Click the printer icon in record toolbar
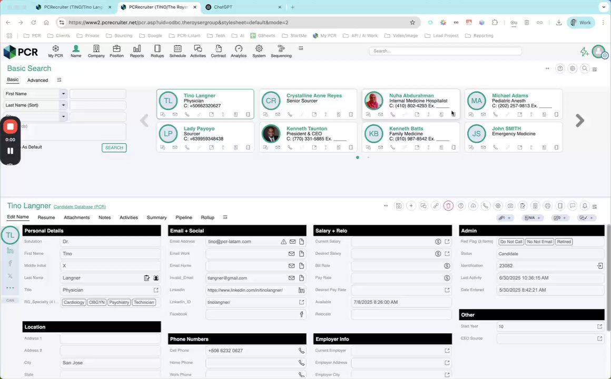 coord(547,206)
